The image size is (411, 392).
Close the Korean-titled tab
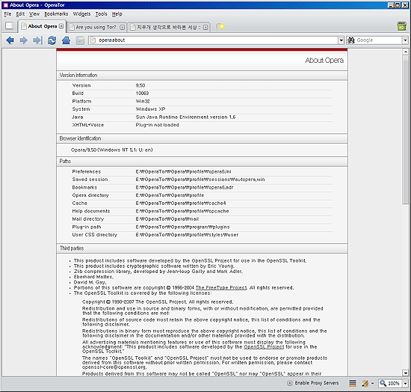(x=205, y=27)
